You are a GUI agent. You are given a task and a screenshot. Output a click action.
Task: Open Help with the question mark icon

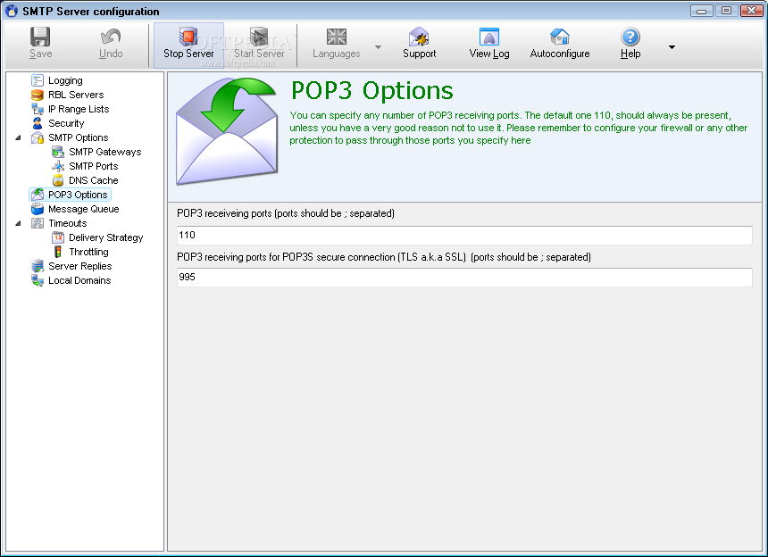pyautogui.click(x=630, y=37)
